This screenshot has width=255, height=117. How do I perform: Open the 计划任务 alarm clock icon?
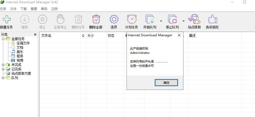[x=132, y=19]
